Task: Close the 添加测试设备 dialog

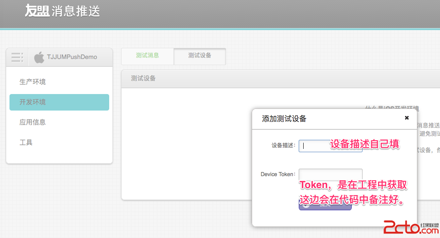Action: pos(407,118)
